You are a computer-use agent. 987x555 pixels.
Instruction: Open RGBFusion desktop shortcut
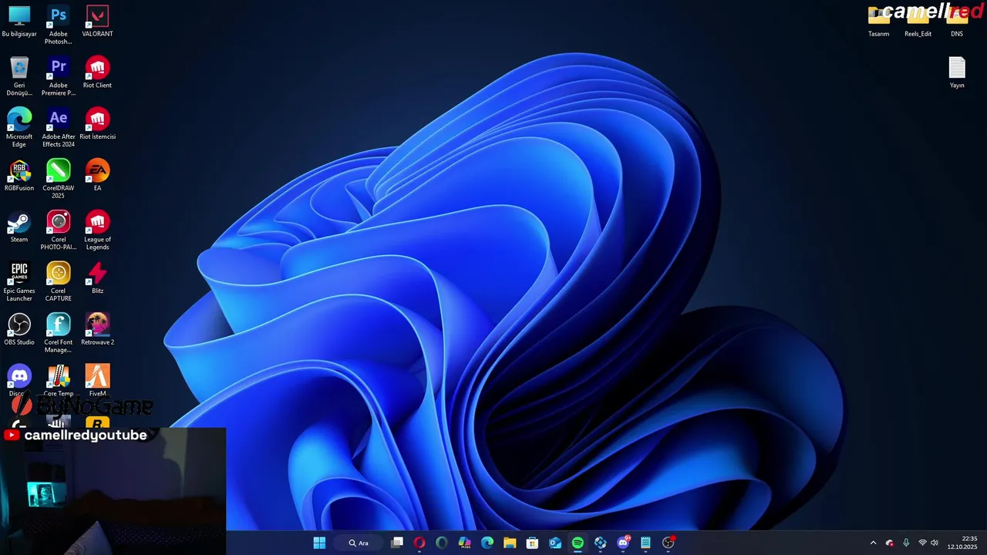19,176
